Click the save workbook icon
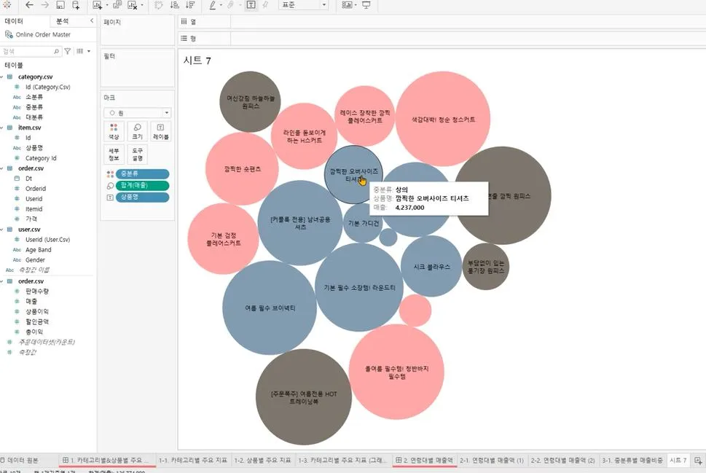 coord(60,5)
